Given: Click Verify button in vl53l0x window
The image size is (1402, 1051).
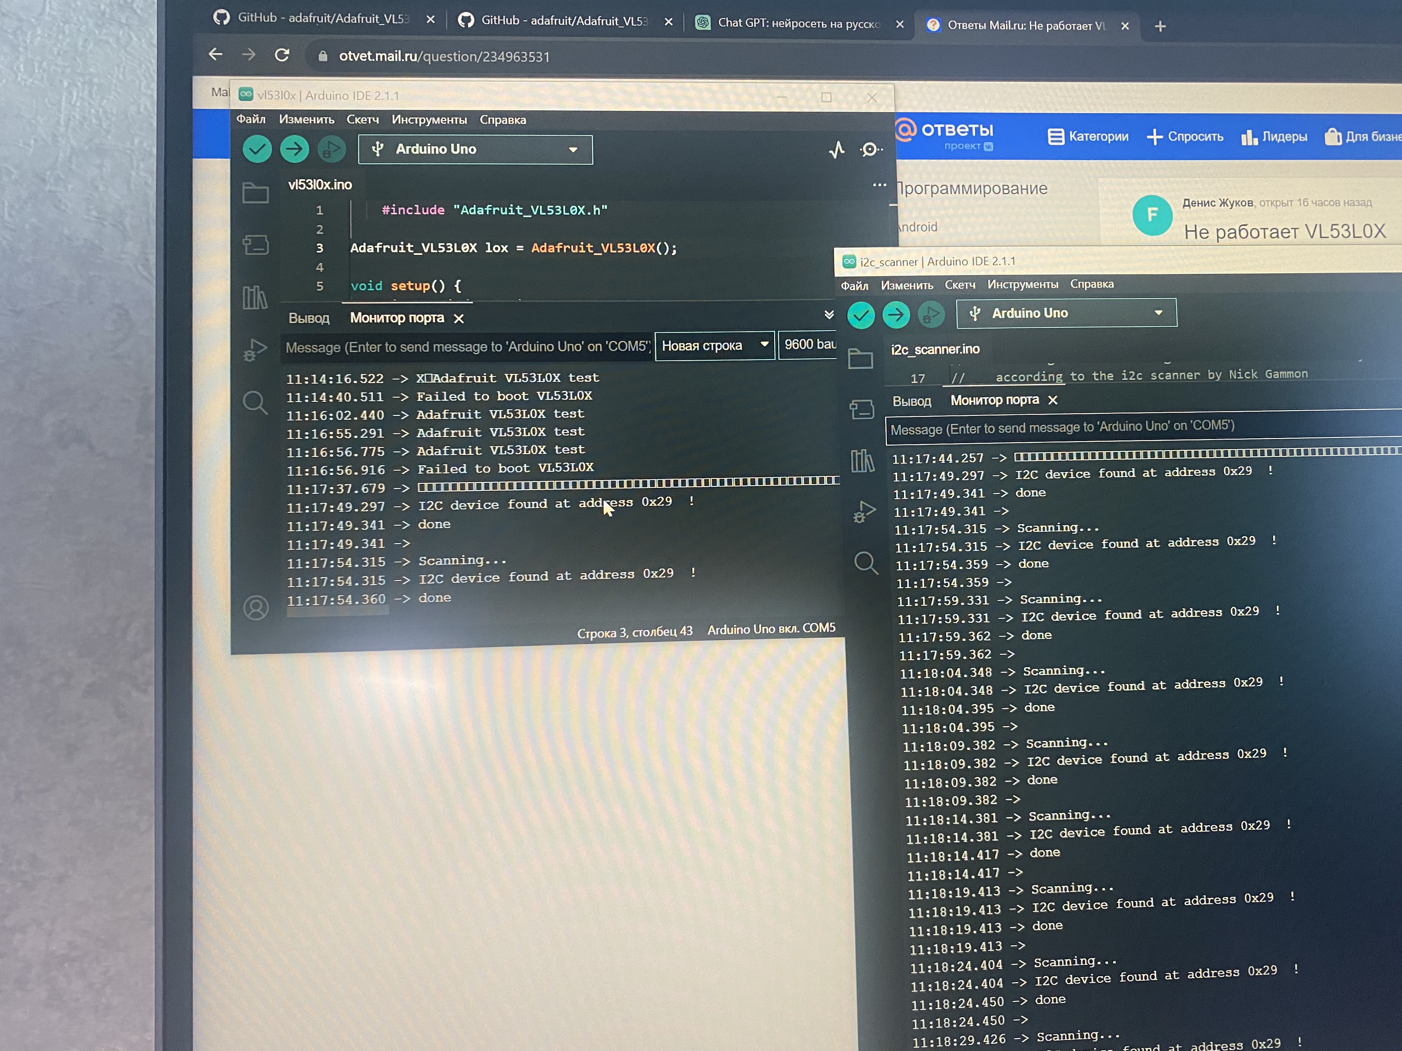Looking at the screenshot, I should pos(257,149).
